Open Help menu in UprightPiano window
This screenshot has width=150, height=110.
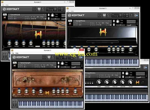72,11
